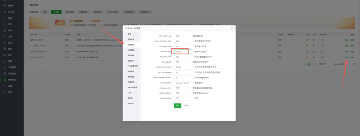Go to the previous page arrow in pagination

pos(305,64)
